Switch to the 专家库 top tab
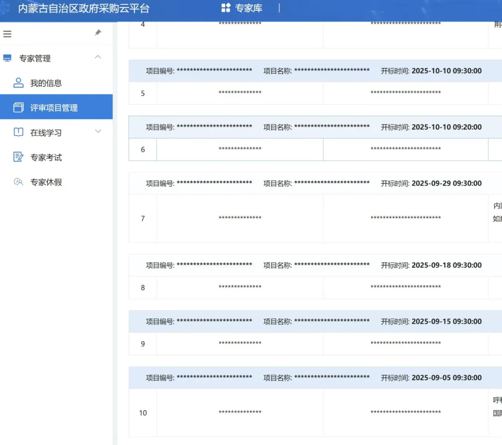 point(249,8)
